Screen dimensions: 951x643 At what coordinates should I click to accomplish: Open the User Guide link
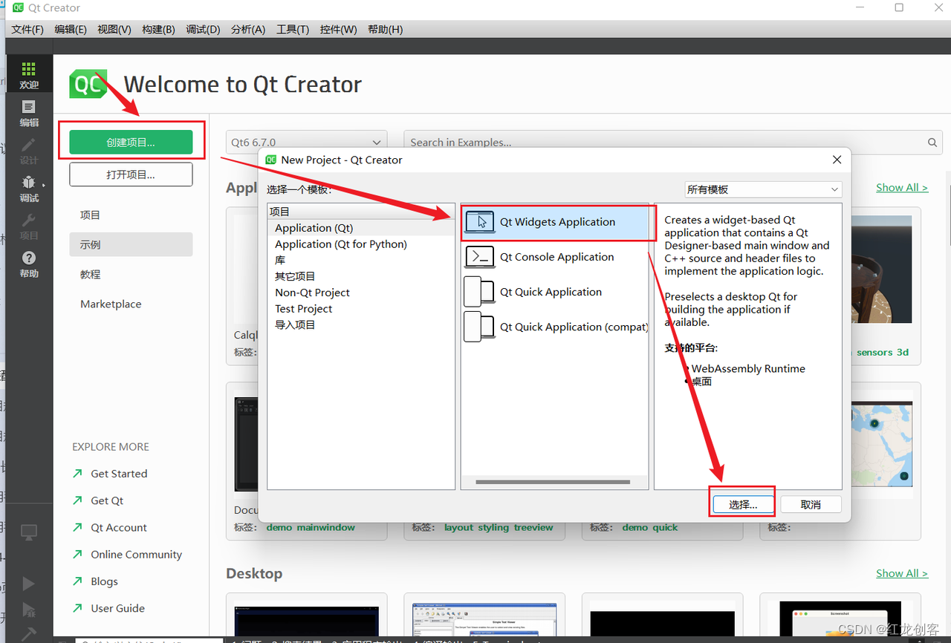click(117, 608)
